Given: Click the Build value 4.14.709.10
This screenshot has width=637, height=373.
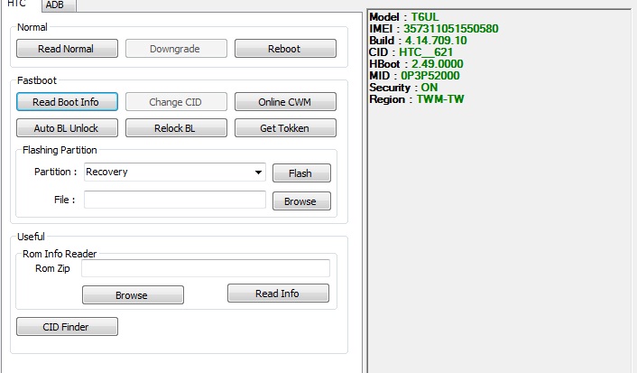Looking at the screenshot, I should click(436, 41).
